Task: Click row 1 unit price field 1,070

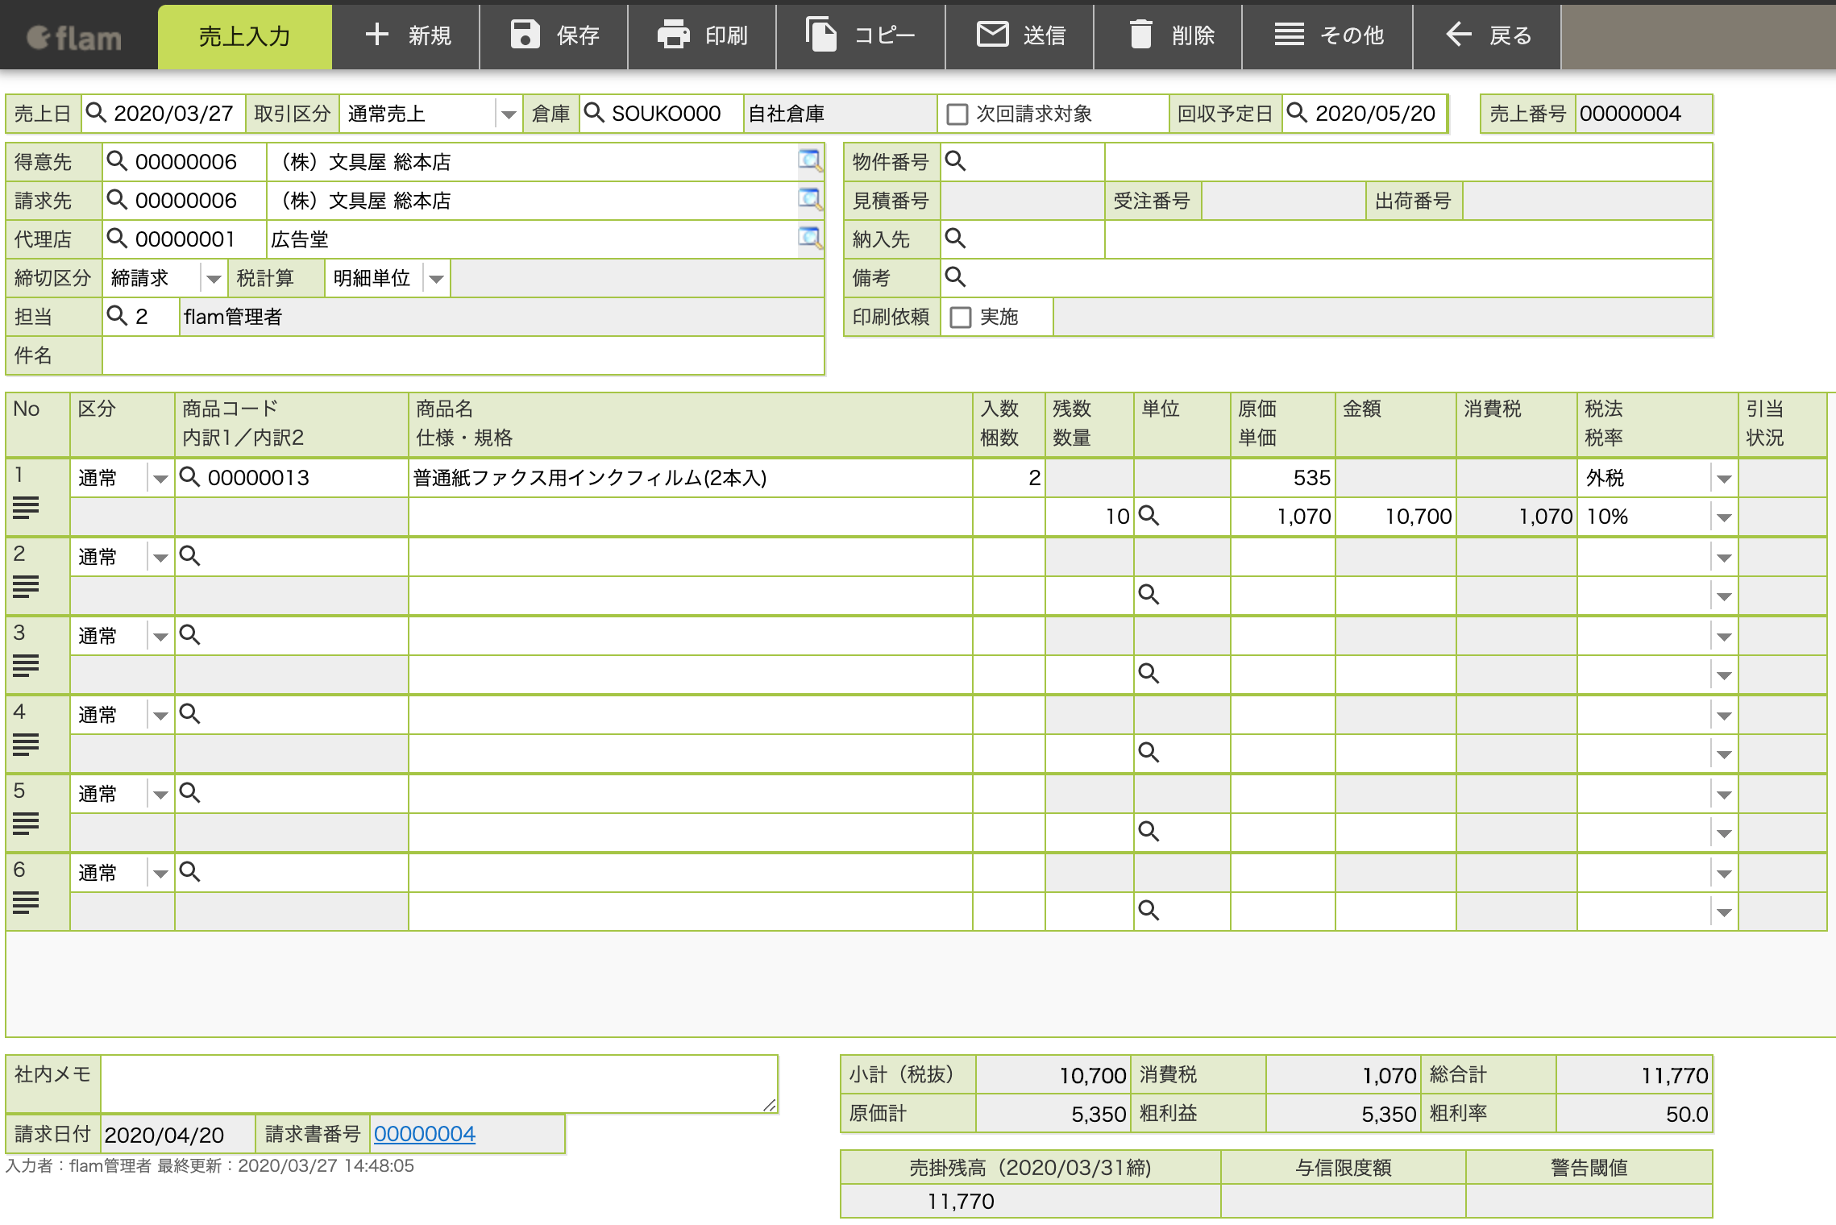Action: [1282, 517]
